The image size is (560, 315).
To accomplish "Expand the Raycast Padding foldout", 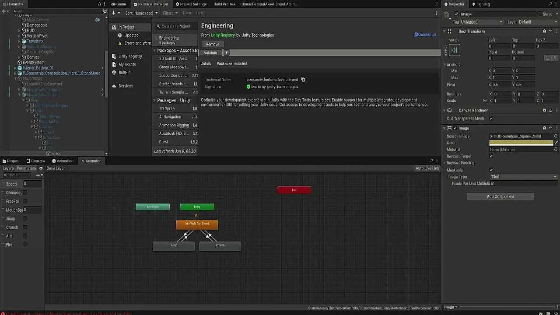I will point(445,163).
